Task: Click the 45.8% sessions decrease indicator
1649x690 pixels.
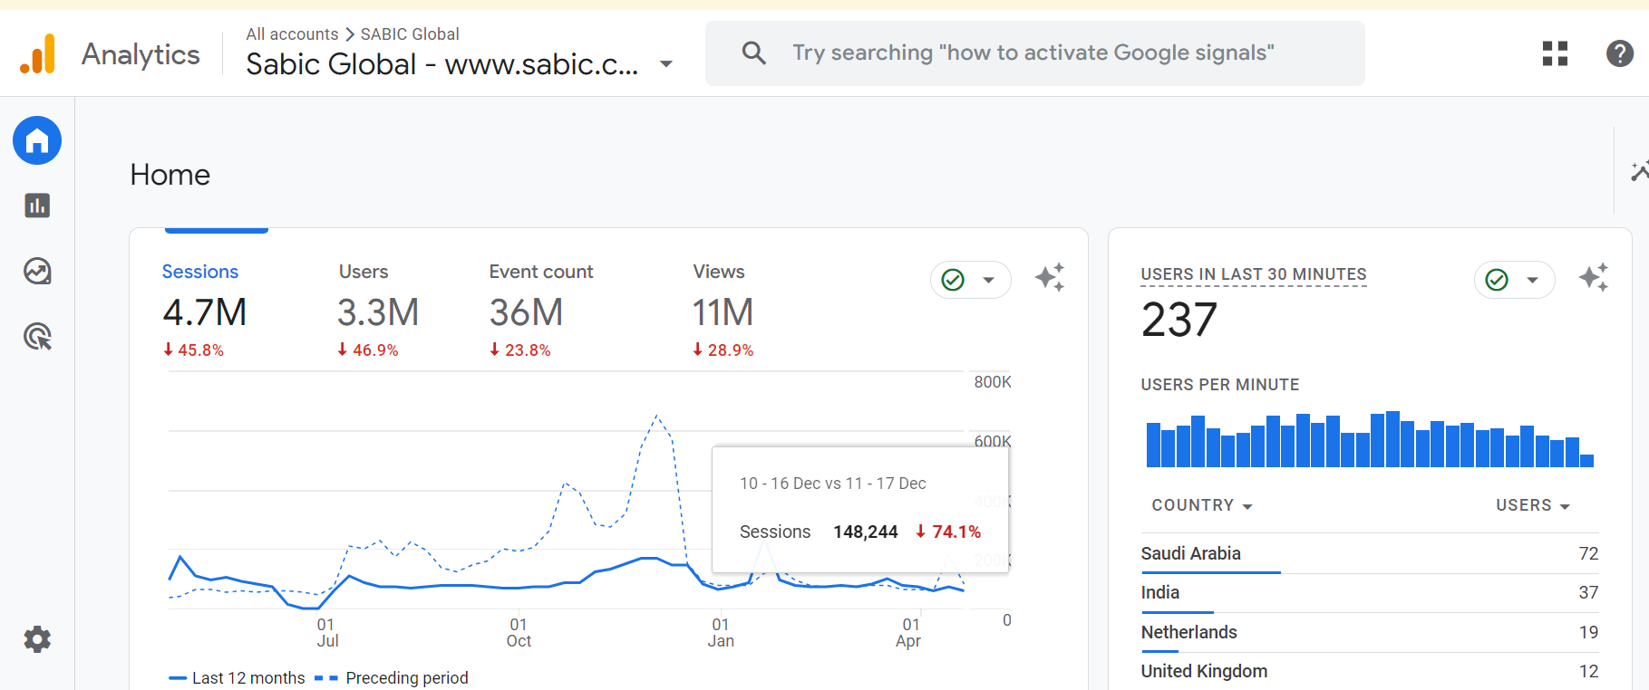Action: (x=193, y=350)
